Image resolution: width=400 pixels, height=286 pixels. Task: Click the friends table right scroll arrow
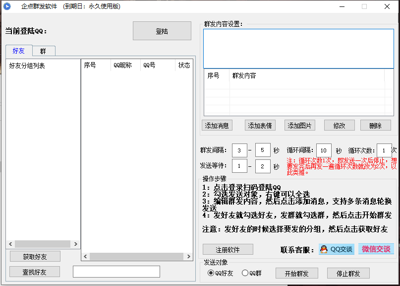coord(188,256)
